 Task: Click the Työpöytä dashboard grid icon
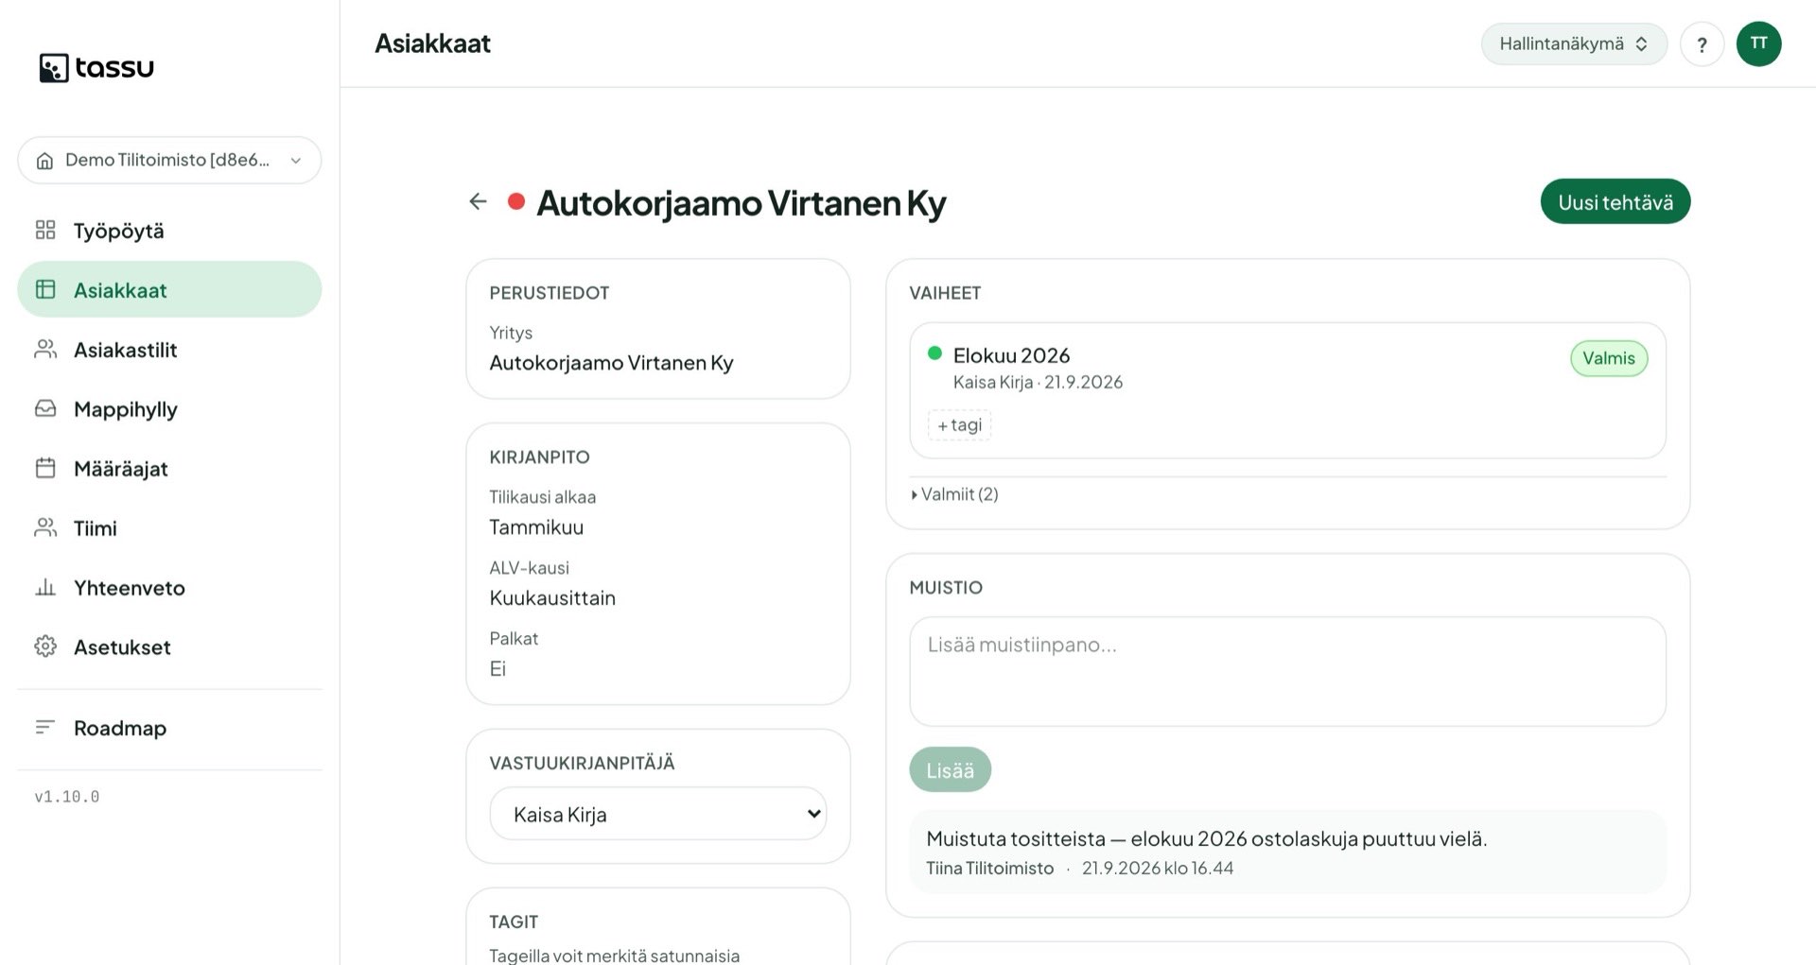coord(45,230)
